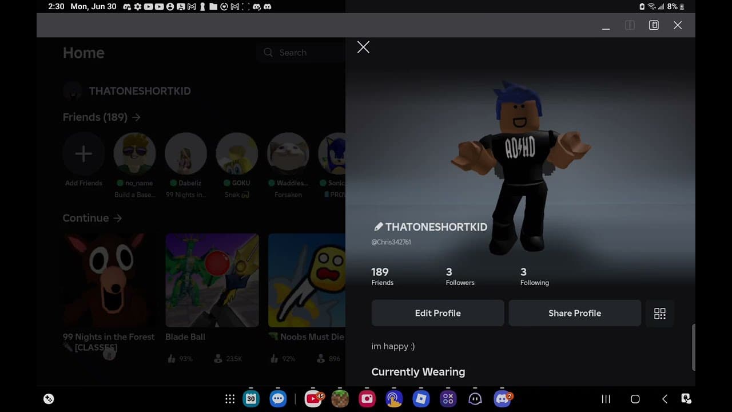The image size is (732, 412).
Task: Open the Noobs Must Die game thumbnail
Action: click(x=307, y=280)
